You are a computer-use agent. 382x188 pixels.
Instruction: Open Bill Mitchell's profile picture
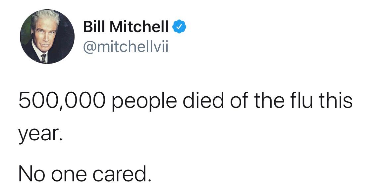(47, 36)
